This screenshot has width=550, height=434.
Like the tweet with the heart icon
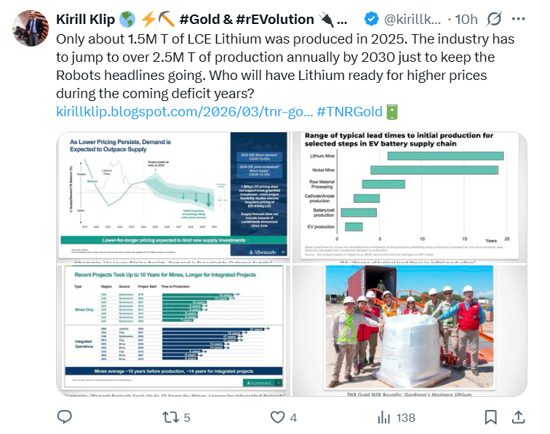[x=276, y=417]
